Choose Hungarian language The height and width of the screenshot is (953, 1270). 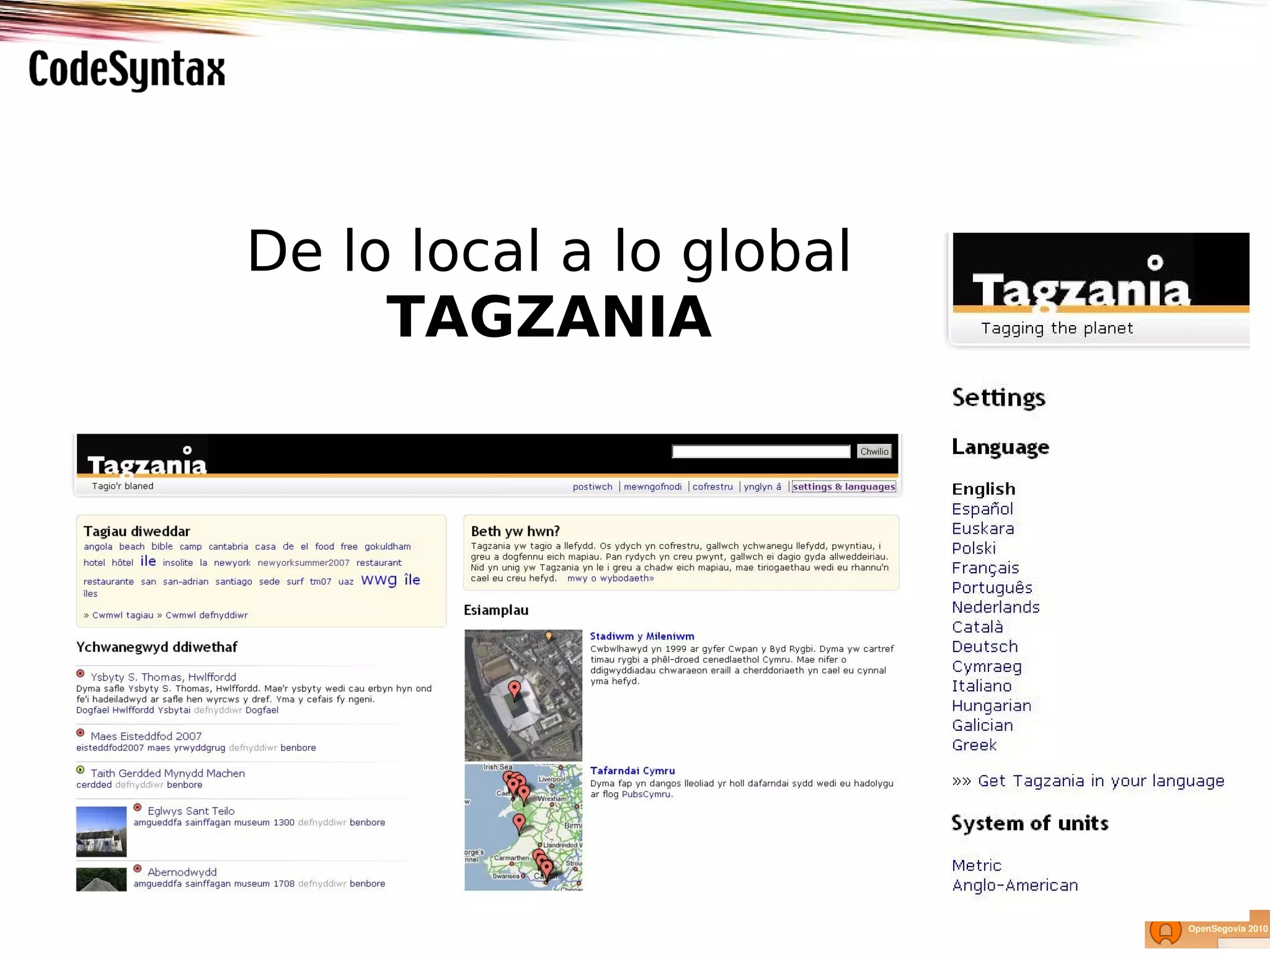point(992,706)
